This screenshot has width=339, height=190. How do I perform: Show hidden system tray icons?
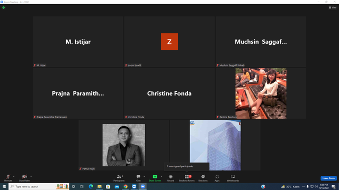(304, 186)
